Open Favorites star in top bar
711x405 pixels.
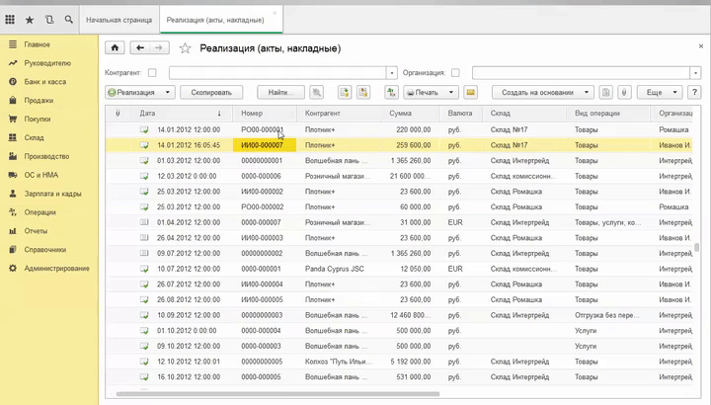[x=30, y=19]
